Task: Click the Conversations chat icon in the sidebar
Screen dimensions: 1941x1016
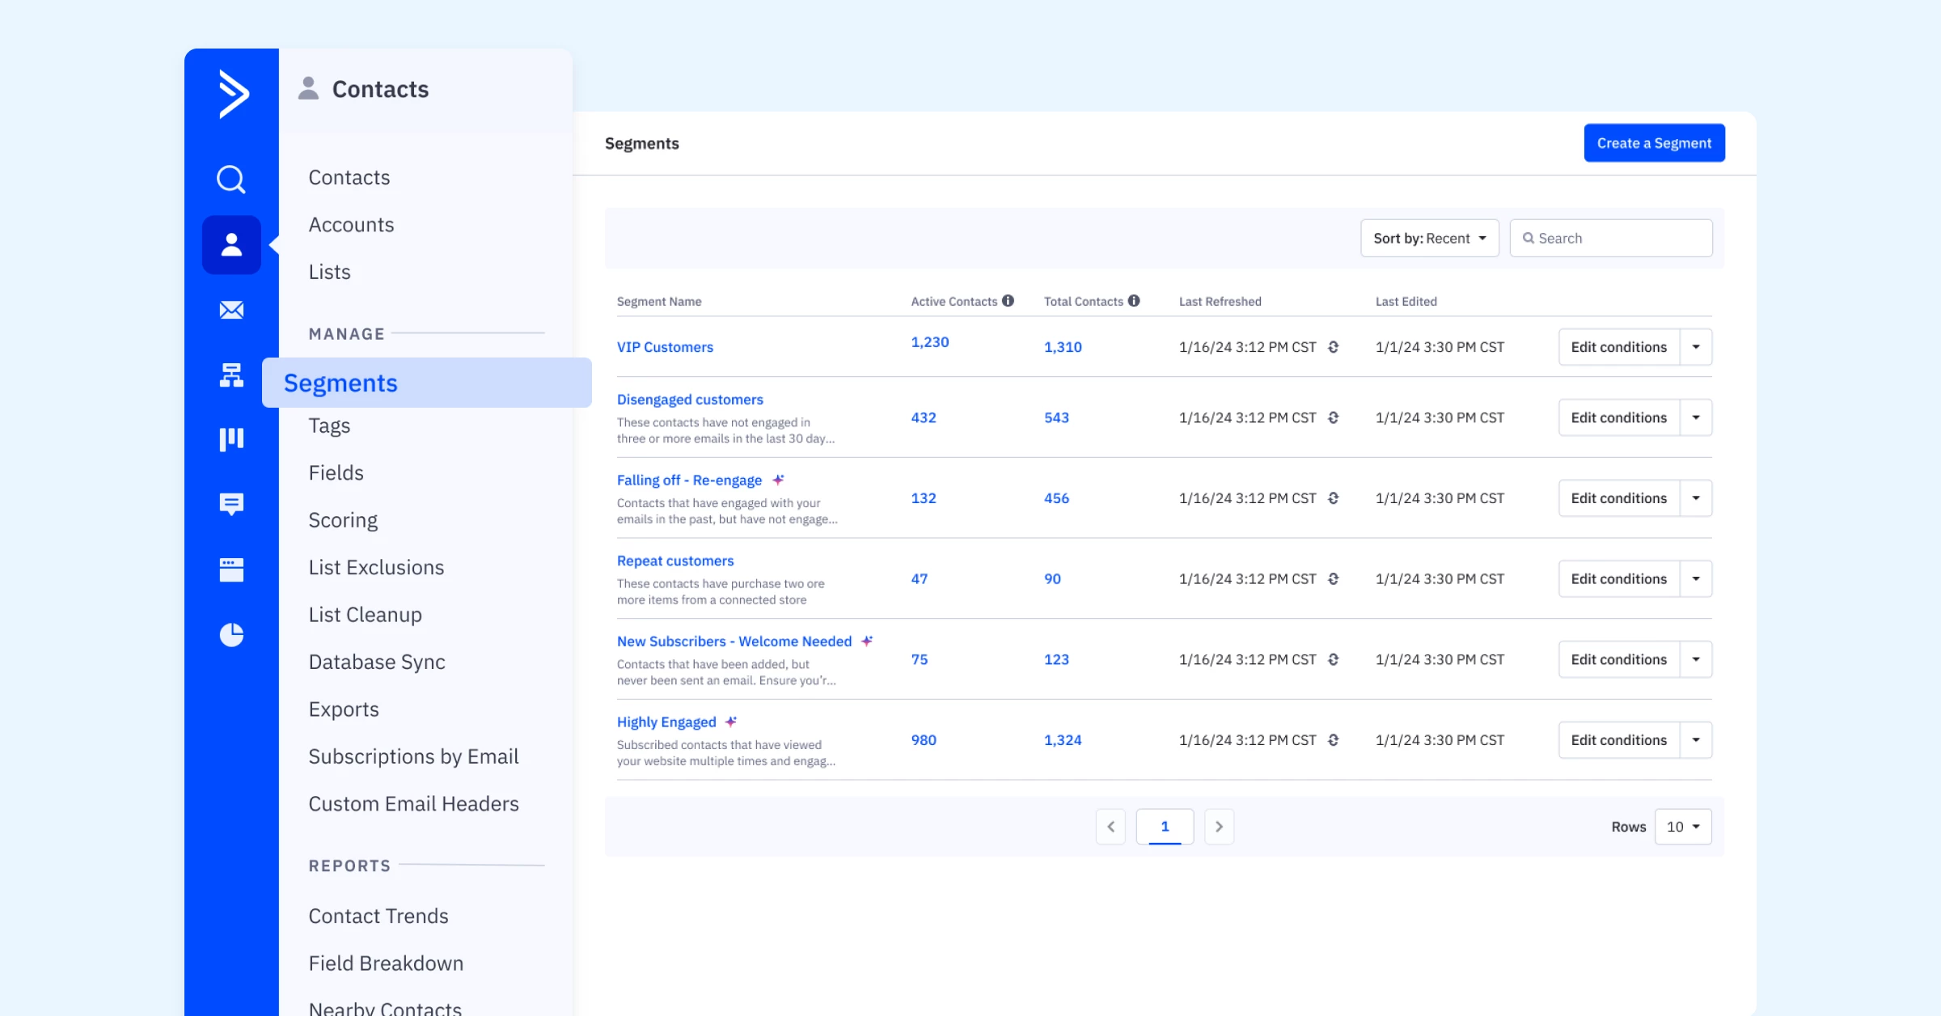Action: [x=231, y=504]
